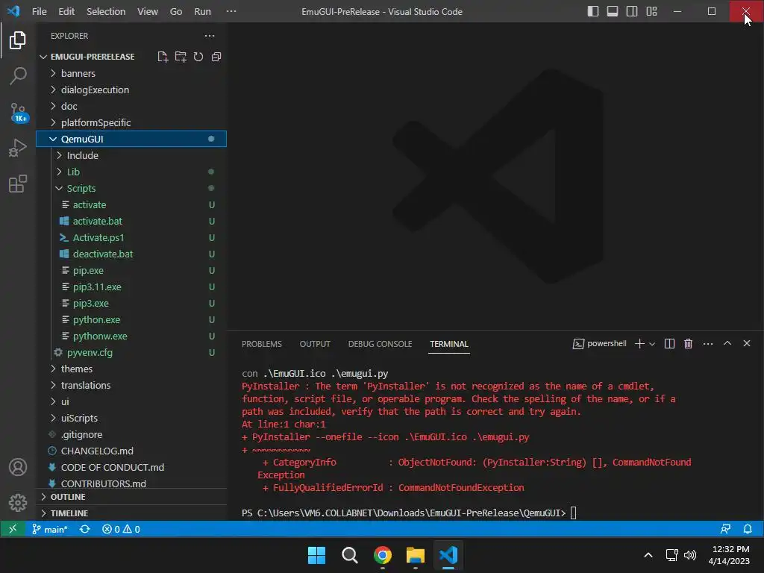The height and width of the screenshot is (573, 764).
Task: Open File Explorer from taskbar
Action: click(415, 555)
